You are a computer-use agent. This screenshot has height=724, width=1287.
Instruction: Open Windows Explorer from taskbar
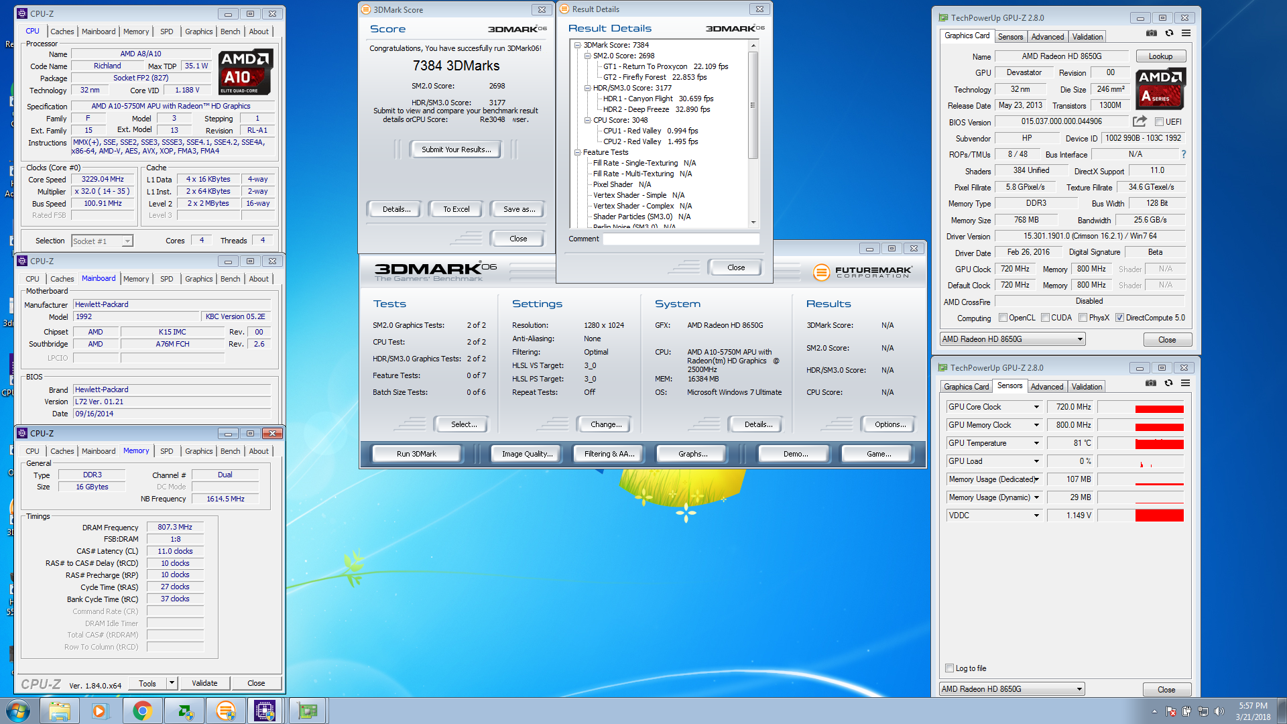[60, 711]
